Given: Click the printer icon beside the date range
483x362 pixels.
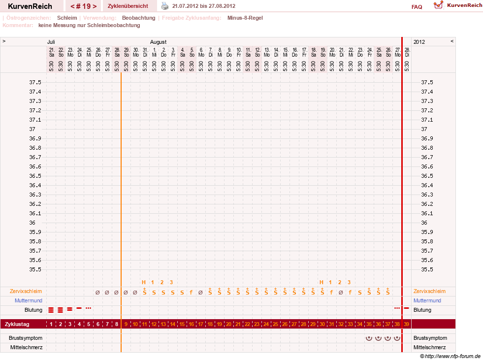Looking at the screenshot, I should click(x=165, y=6).
